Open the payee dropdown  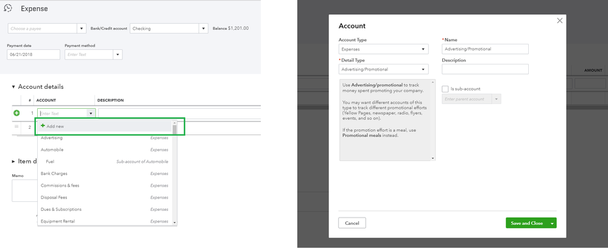[x=82, y=29]
